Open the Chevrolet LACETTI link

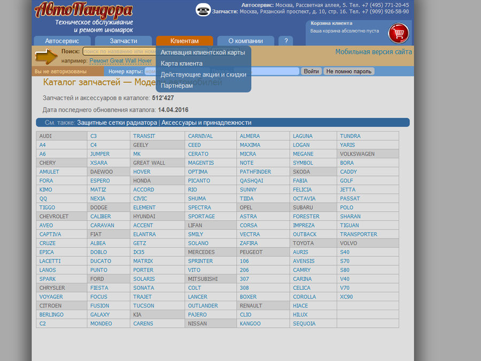pyautogui.click(x=50, y=261)
